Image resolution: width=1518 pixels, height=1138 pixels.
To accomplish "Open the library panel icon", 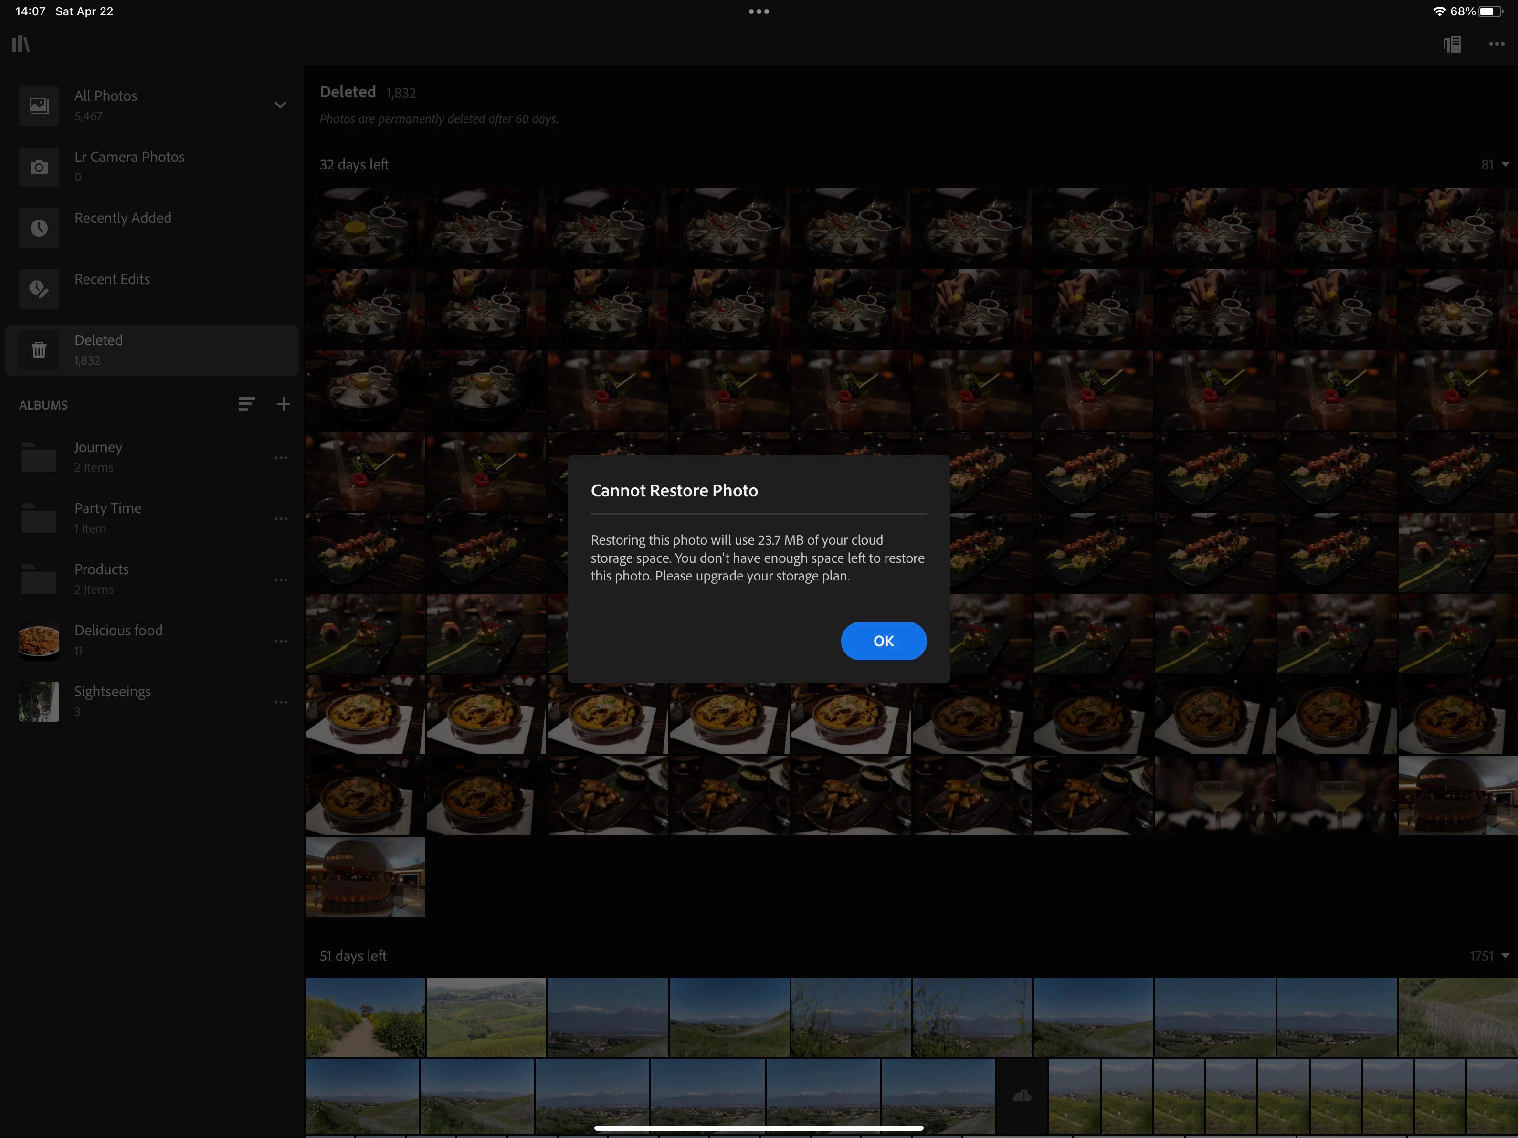I will click(21, 44).
